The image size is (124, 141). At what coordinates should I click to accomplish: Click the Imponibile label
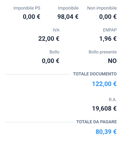click(x=68, y=8)
